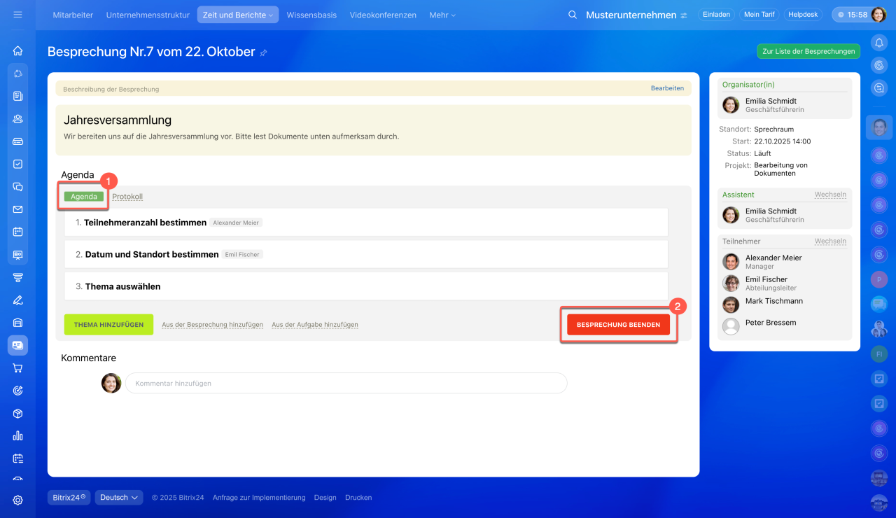896x518 pixels.
Task: Open participant Peter Bressem
Action: click(771, 323)
